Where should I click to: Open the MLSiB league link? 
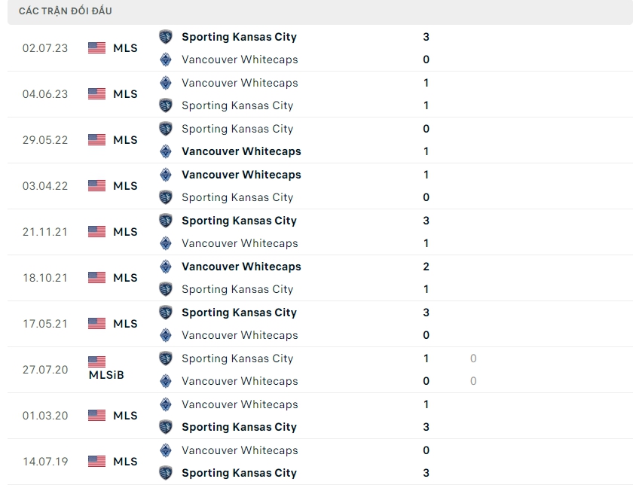pos(105,375)
